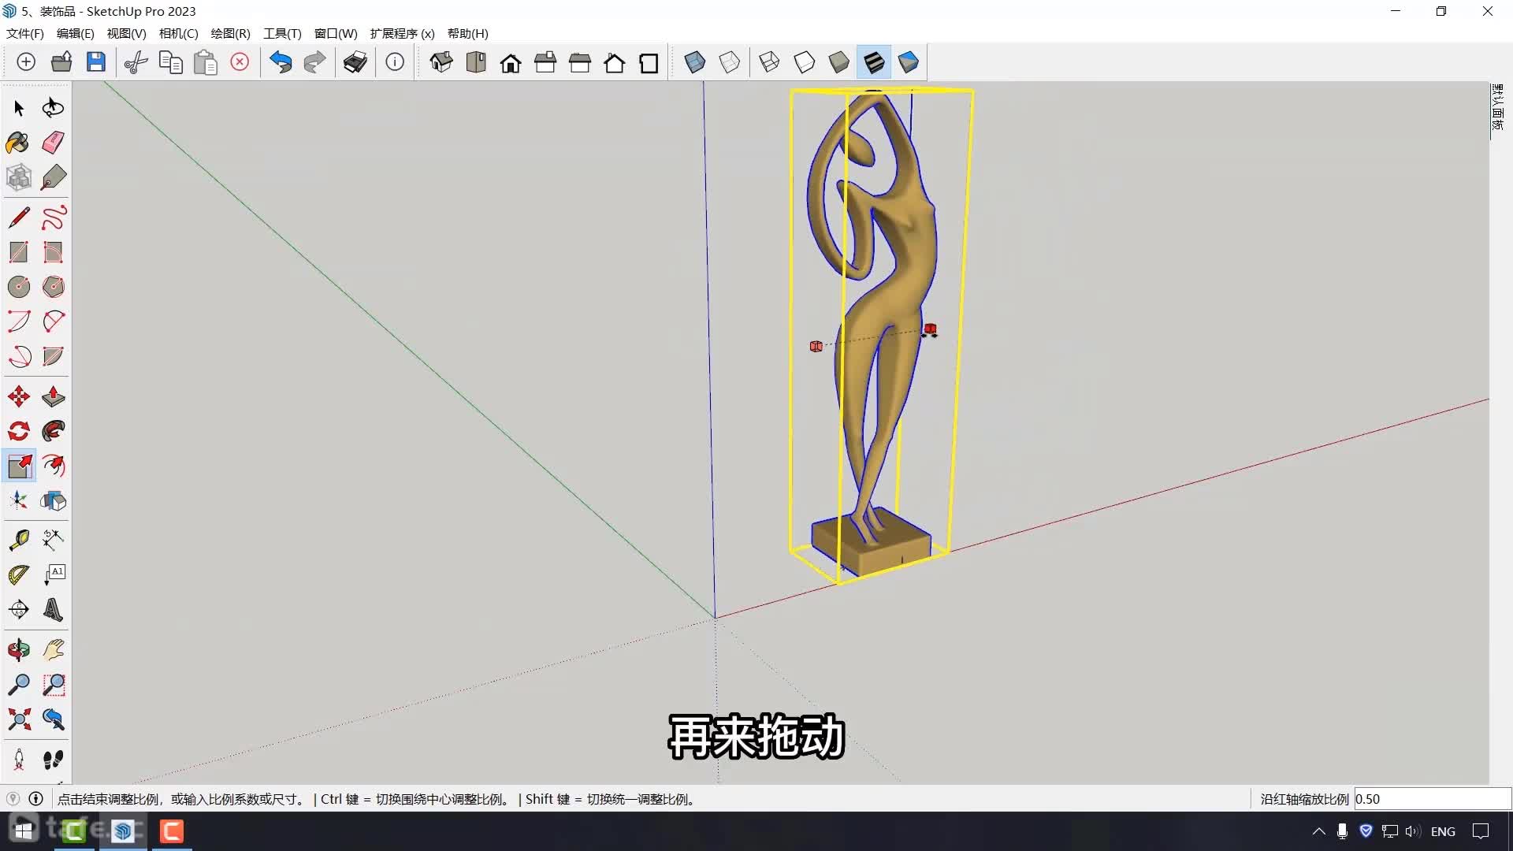
Task: Open the 视图(V) menu
Action: click(x=127, y=34)
